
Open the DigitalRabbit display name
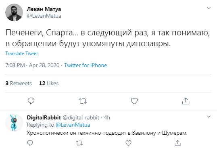(x=44, y=117)
